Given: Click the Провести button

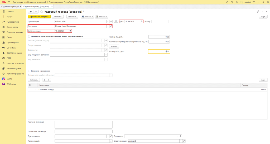Looking at the screenshot, I should [x=72, y=17].
